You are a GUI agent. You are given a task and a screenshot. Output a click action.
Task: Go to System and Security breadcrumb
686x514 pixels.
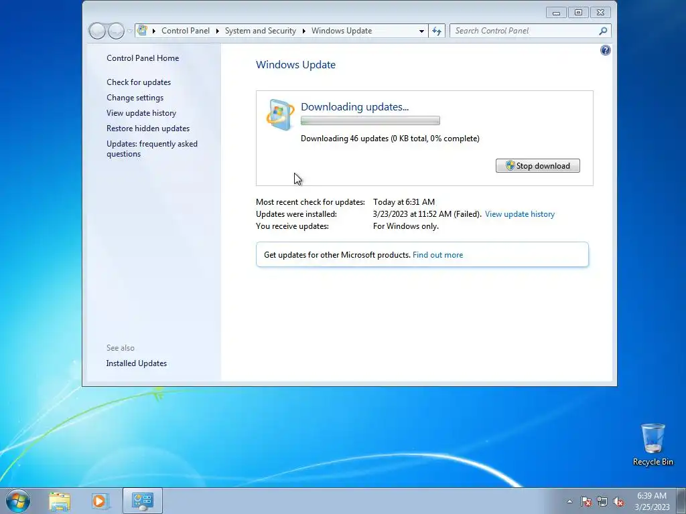[261, 31]
